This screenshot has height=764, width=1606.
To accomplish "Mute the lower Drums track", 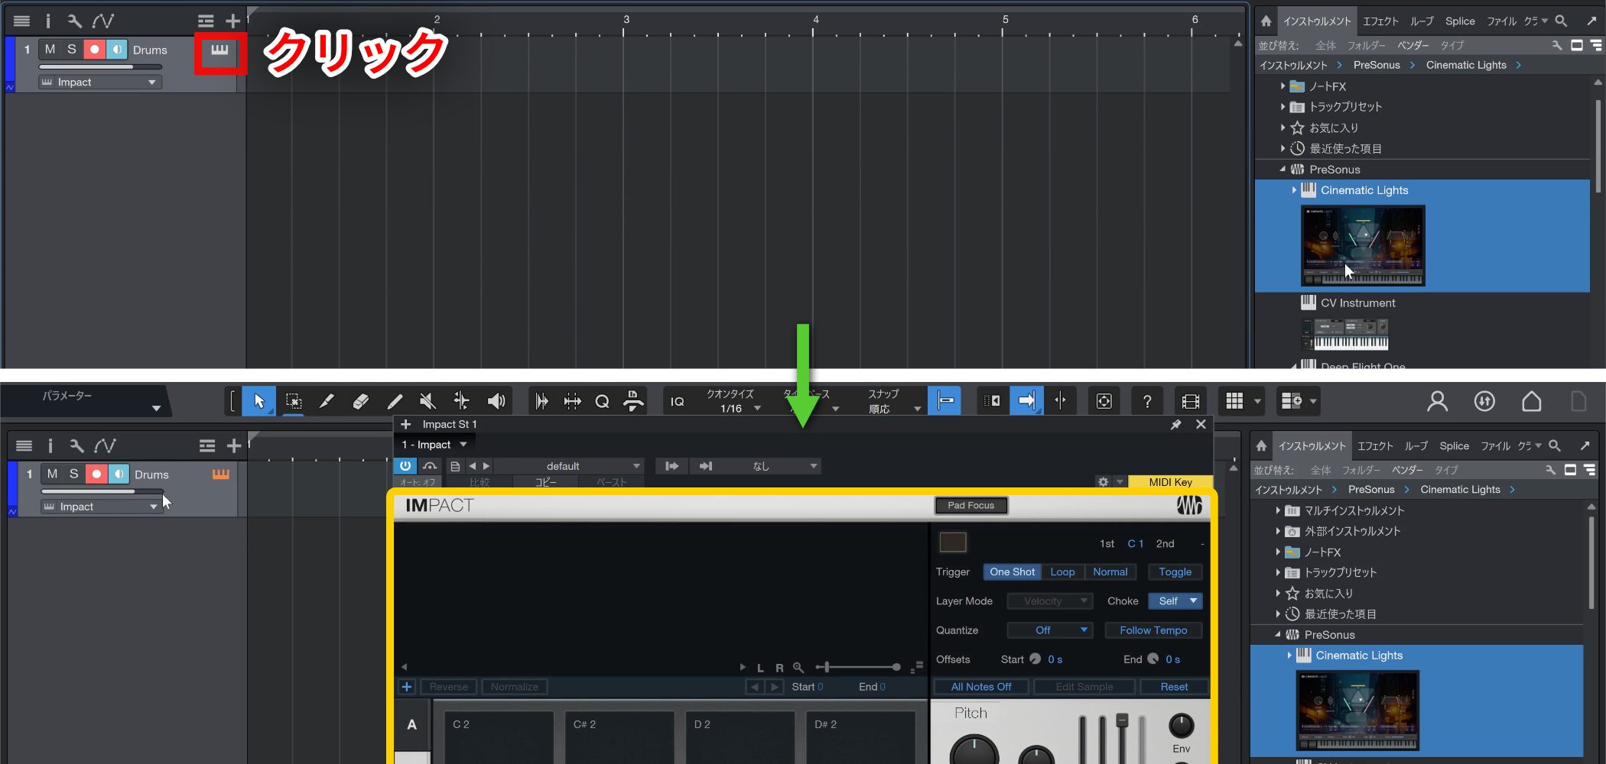I will [x=52, y=474].
